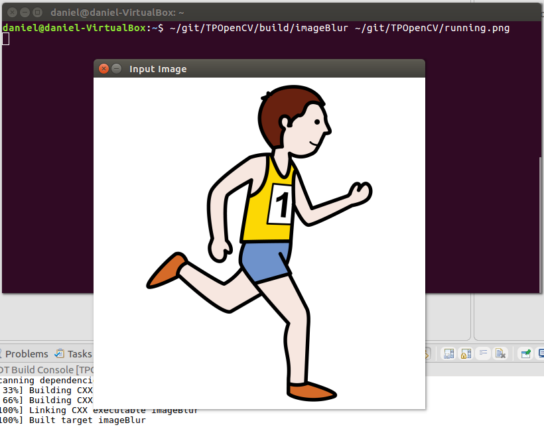Click the '33%] Building CXX' console line
Viewport: 544px width, 429px height.
(x=46, y=390)
